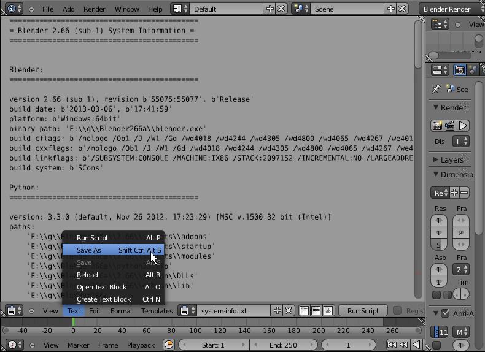This screenshot has height=352, width=485.
Task: Open the Blender Render engine dropdown
Action: click(x=452, y=9)
